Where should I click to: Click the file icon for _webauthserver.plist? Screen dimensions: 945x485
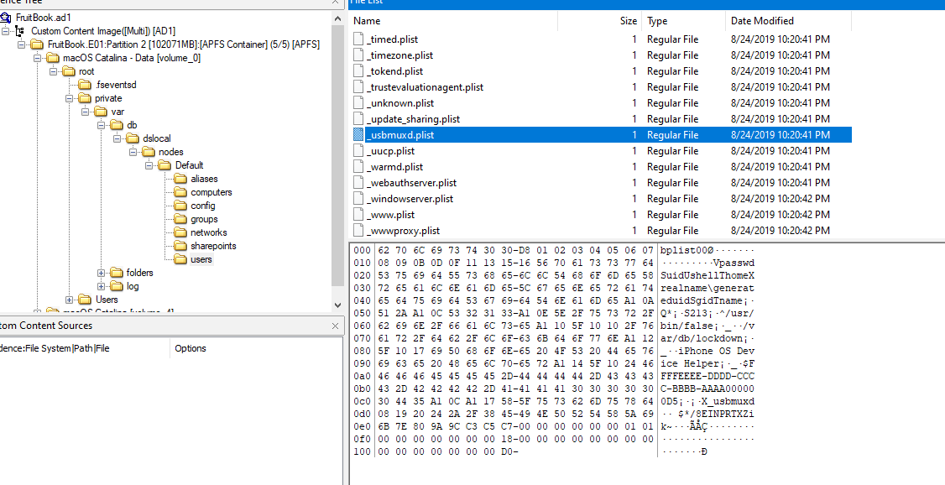coord(358,183)
